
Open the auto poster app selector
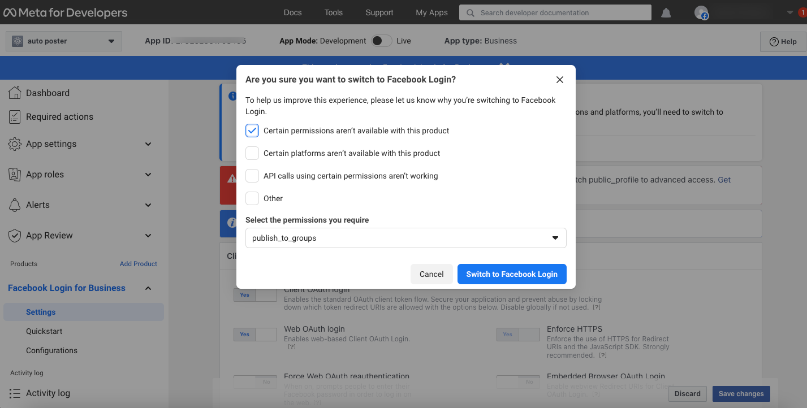click(x=64, y=41)
